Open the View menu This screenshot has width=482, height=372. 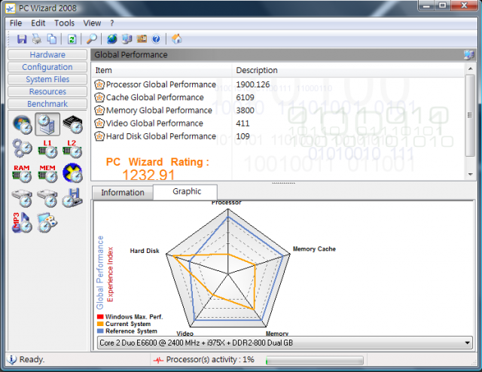point(92,23)
